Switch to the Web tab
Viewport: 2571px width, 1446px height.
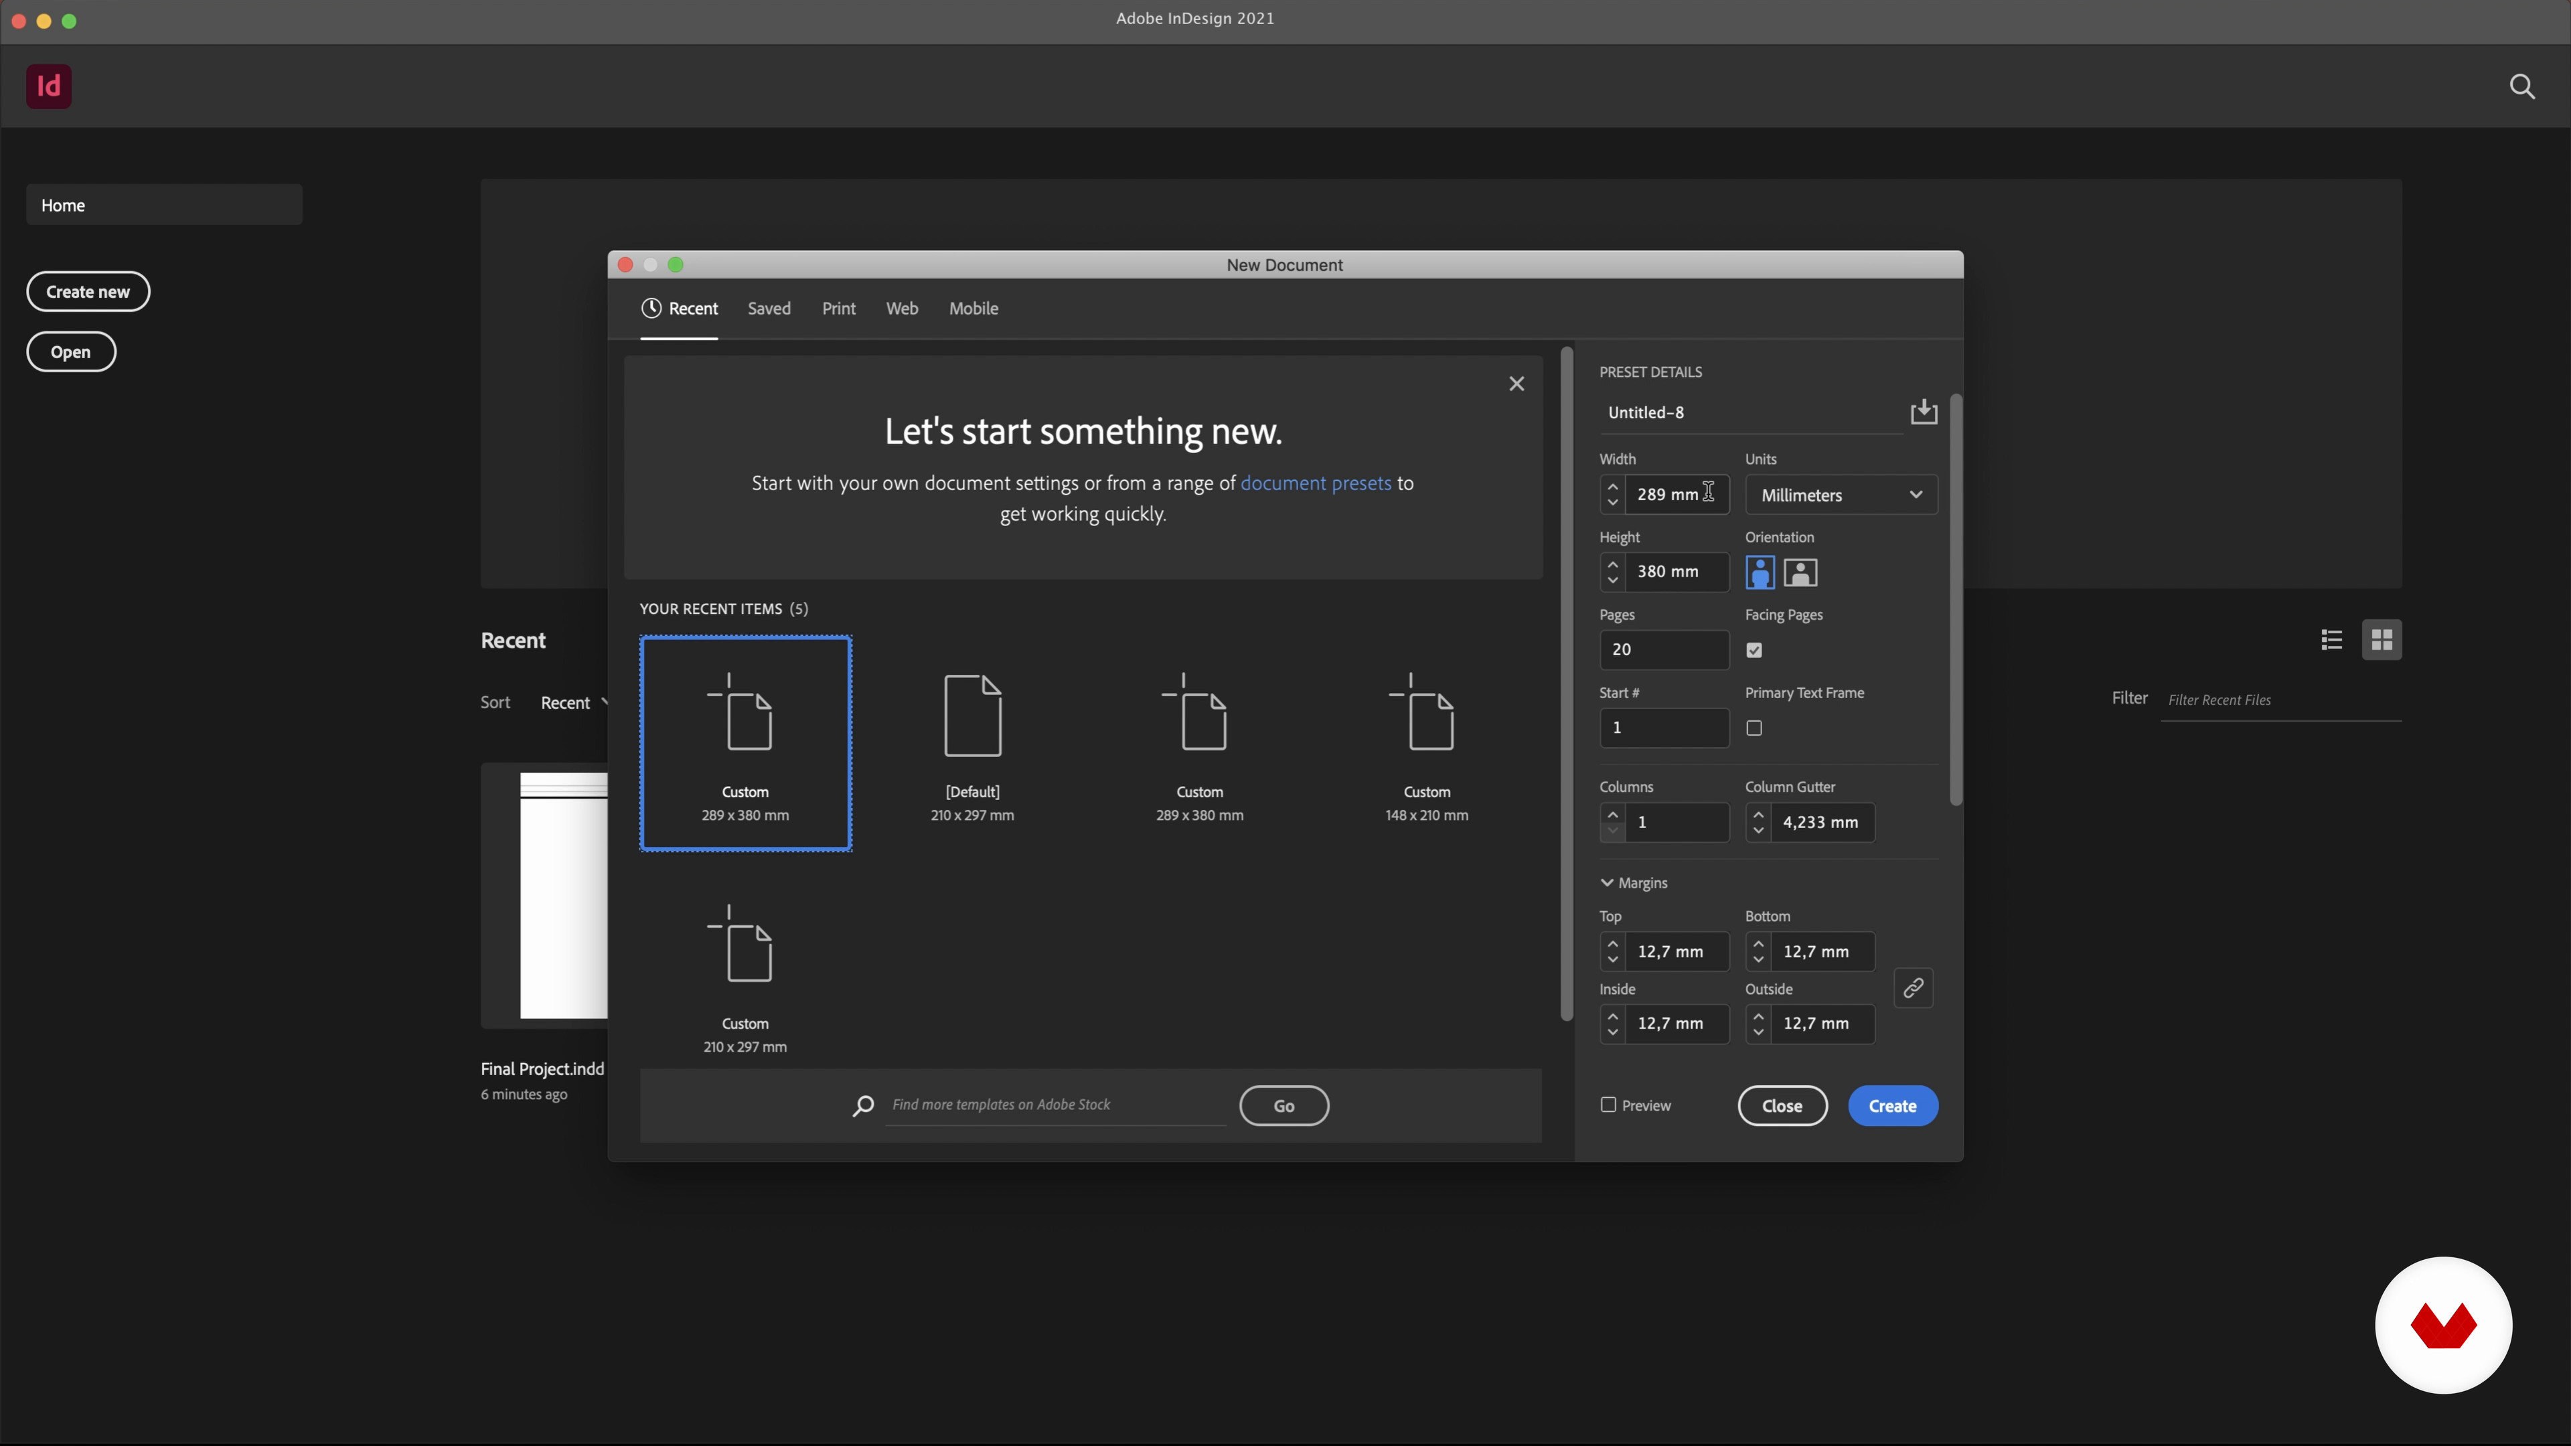pyautogui.click(x=901, y=309)
